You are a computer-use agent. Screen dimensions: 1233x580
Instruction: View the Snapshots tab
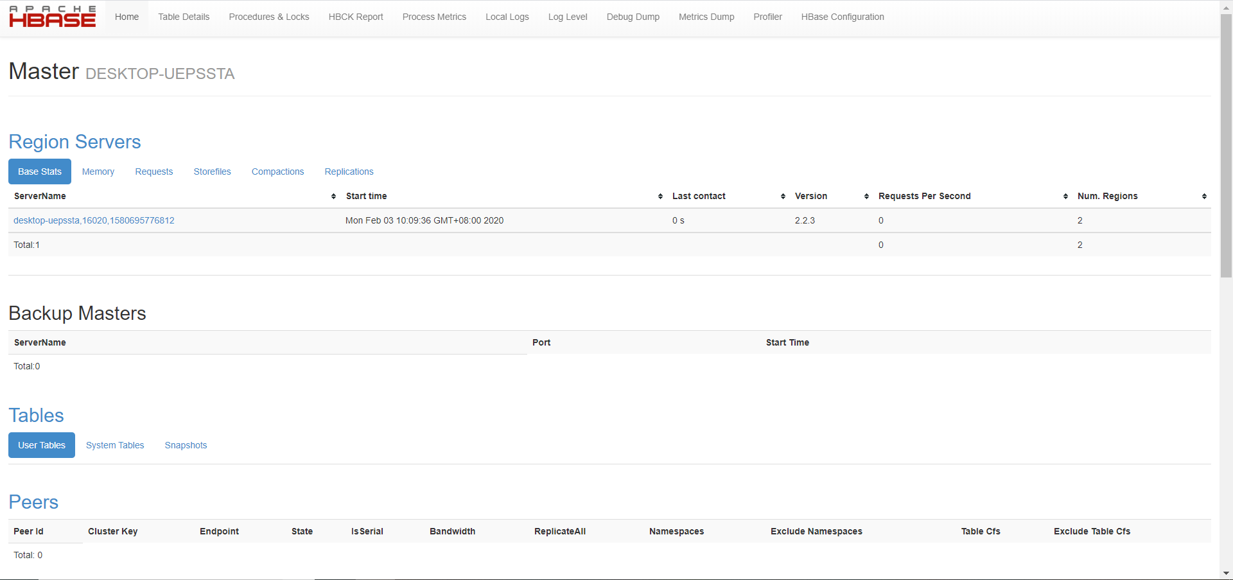186,446
